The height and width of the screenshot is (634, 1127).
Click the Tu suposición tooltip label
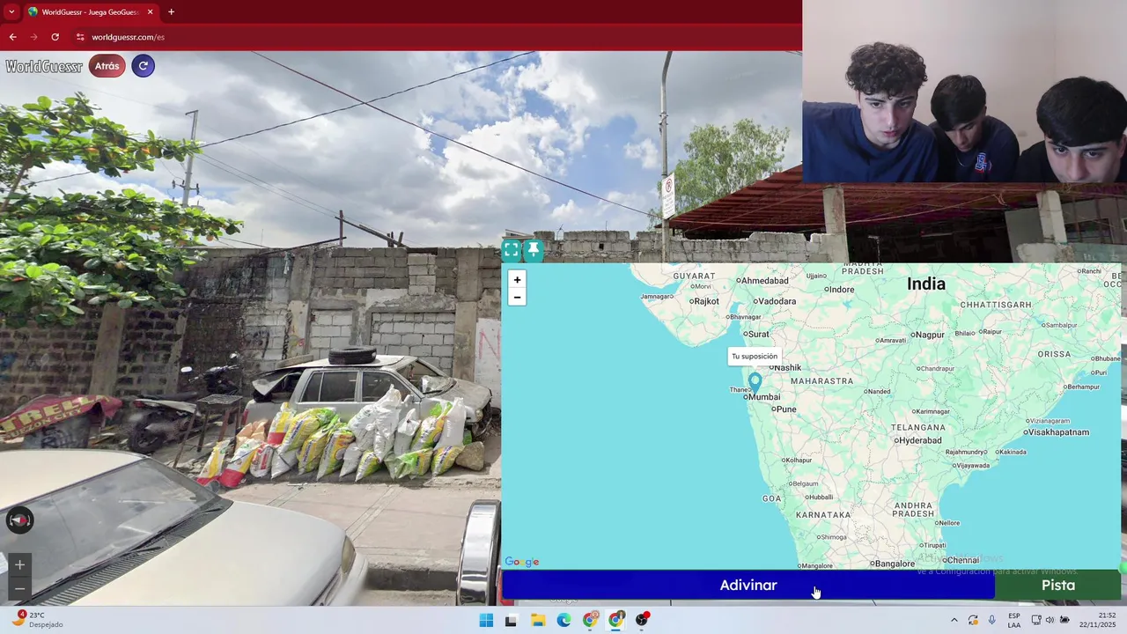(x=755, y=357)
